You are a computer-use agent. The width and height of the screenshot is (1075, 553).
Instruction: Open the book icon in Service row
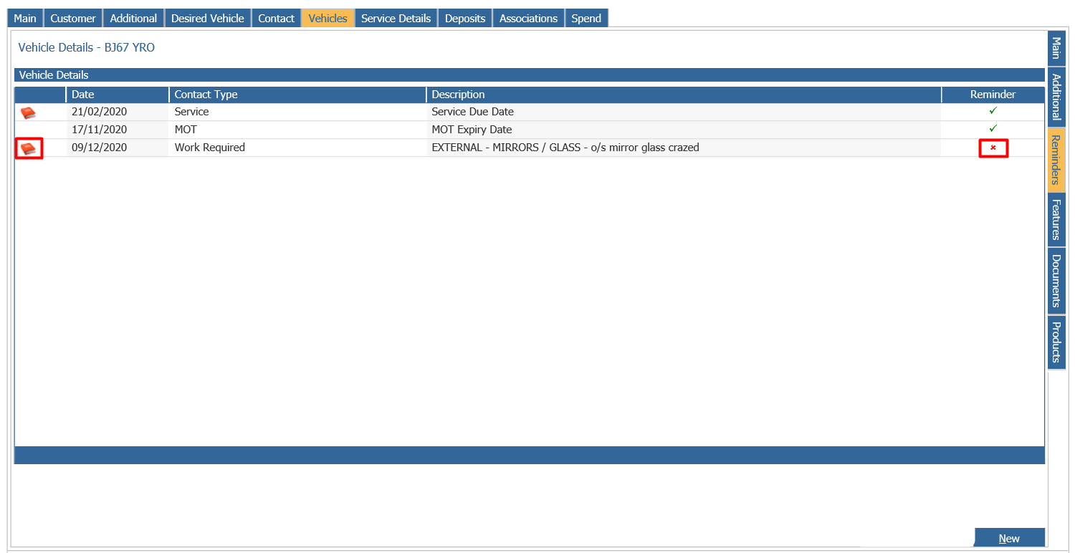click(x=28, y=112)
